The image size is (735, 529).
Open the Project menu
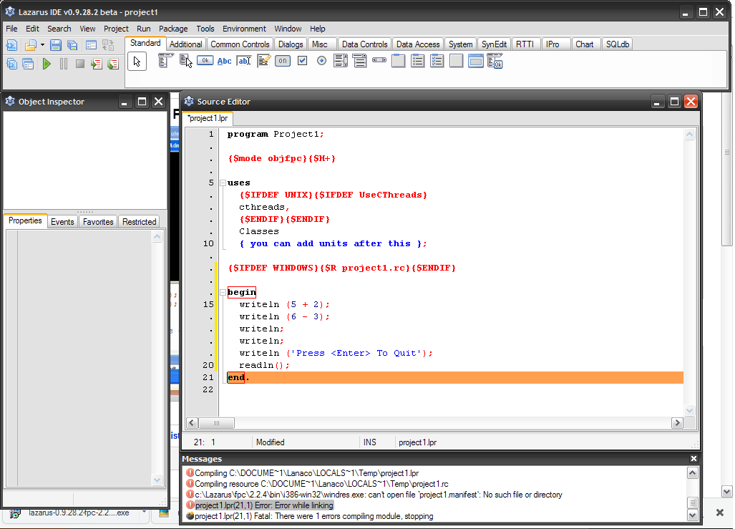116,29
